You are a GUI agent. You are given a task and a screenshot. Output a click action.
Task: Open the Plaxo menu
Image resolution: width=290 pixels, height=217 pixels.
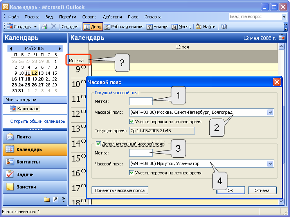coord(133,17)
